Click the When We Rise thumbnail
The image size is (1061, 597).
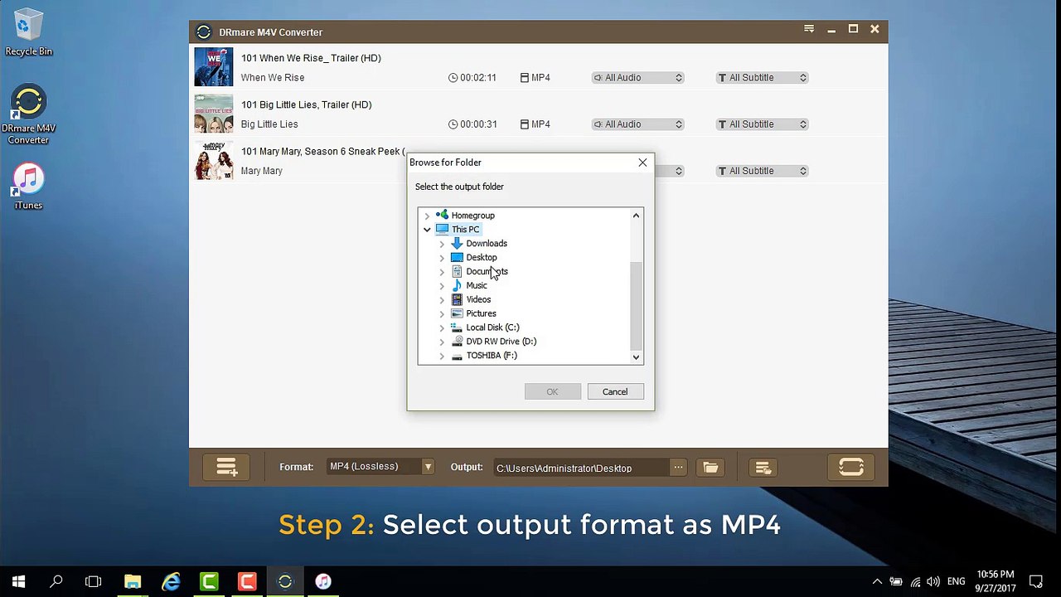pyautogui.click(x=214, y=67)
